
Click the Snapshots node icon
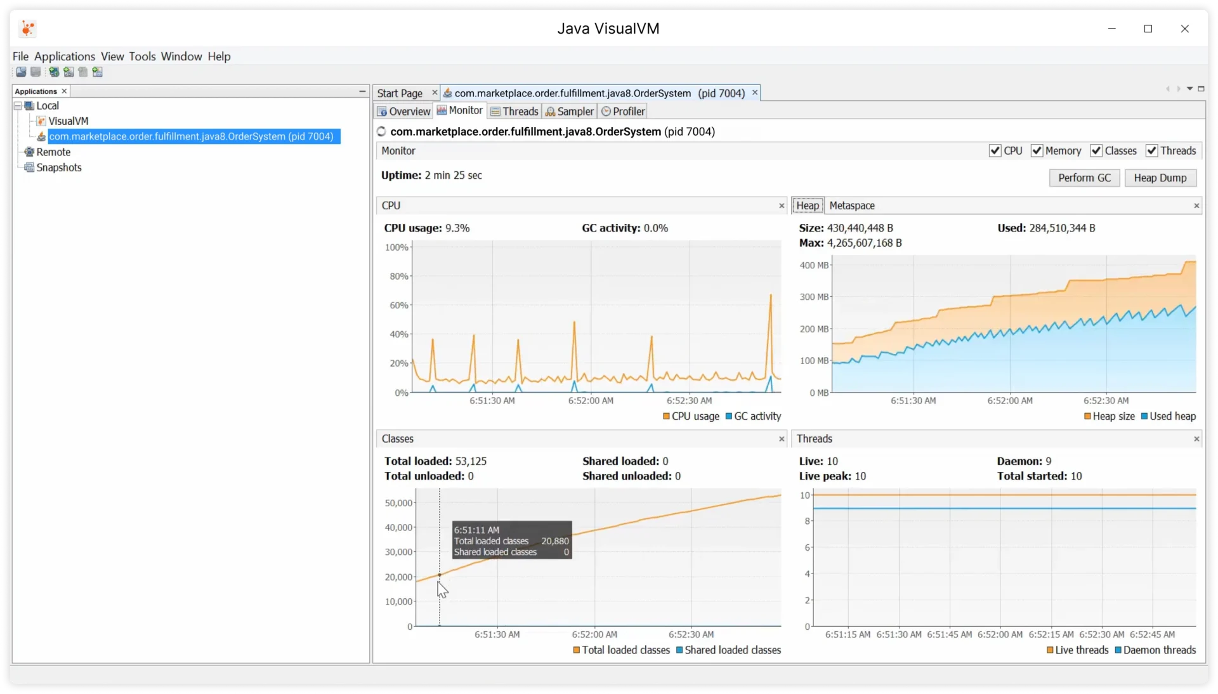(x=29, y=167)
